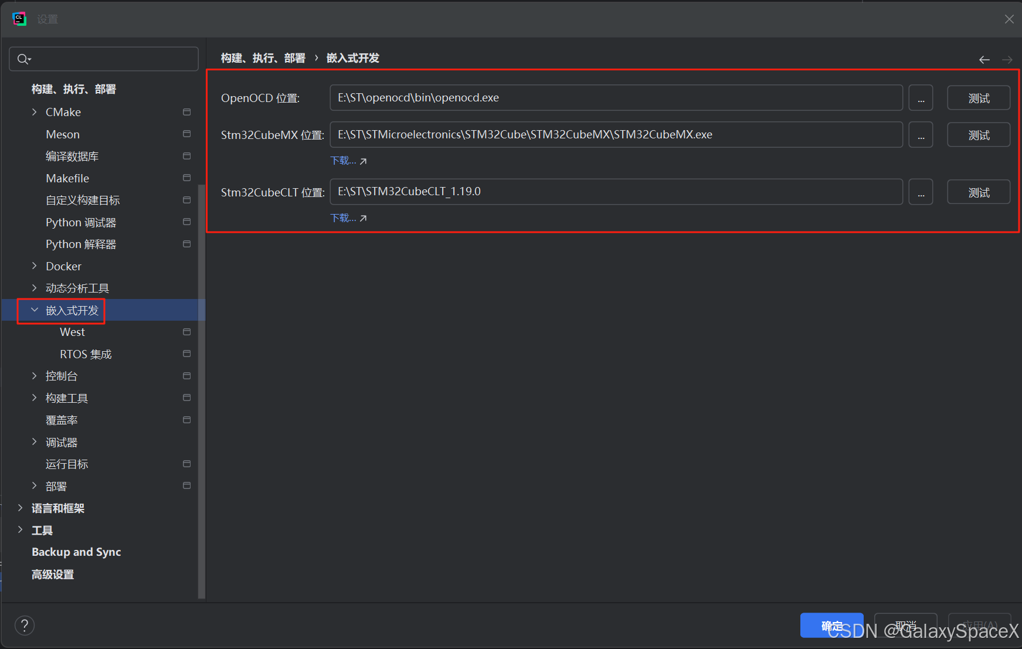Expand the Docker tree node
Screen dimensions: 1022x649
click(x=34, y=266)
